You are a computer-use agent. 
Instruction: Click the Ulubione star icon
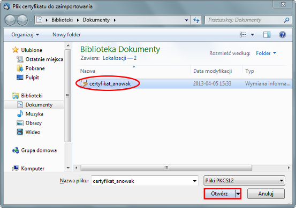16,50
